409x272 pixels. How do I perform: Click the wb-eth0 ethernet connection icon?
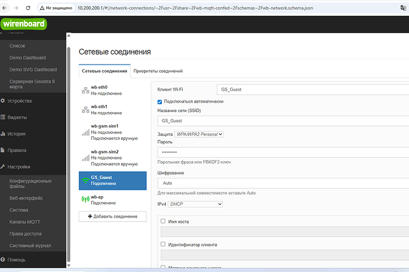(x=85, y=90)
